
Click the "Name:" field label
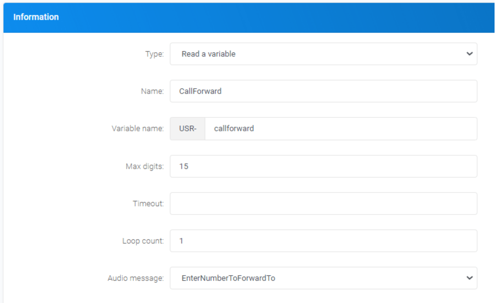tap(152, 92)
